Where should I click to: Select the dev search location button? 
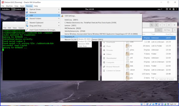coord(159,30)
